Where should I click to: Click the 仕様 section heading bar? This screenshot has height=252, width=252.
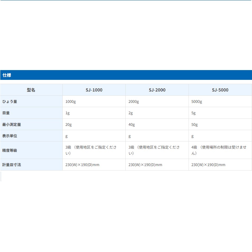[x=126, y=75]
